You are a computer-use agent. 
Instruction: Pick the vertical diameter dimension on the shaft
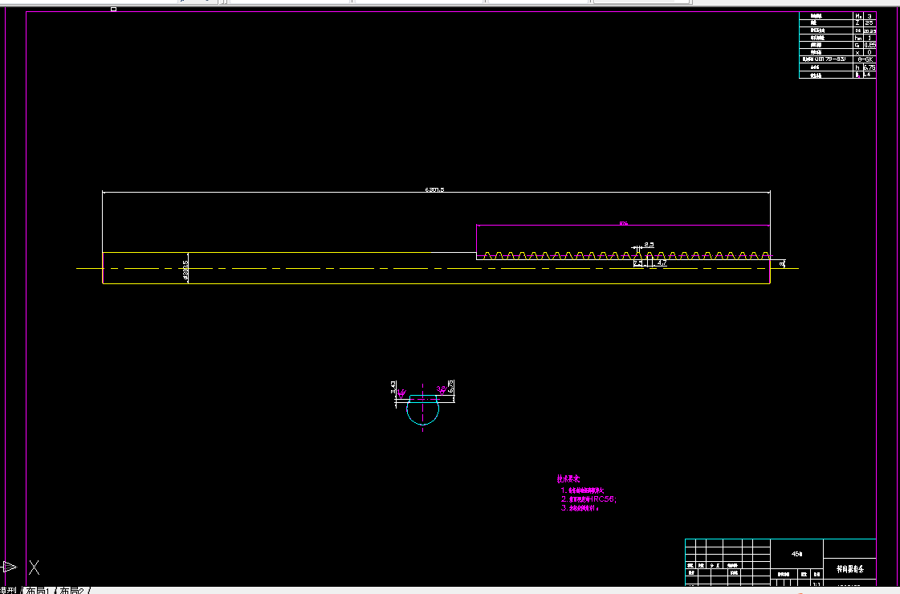pyautogui.click(x=185, y=270)
